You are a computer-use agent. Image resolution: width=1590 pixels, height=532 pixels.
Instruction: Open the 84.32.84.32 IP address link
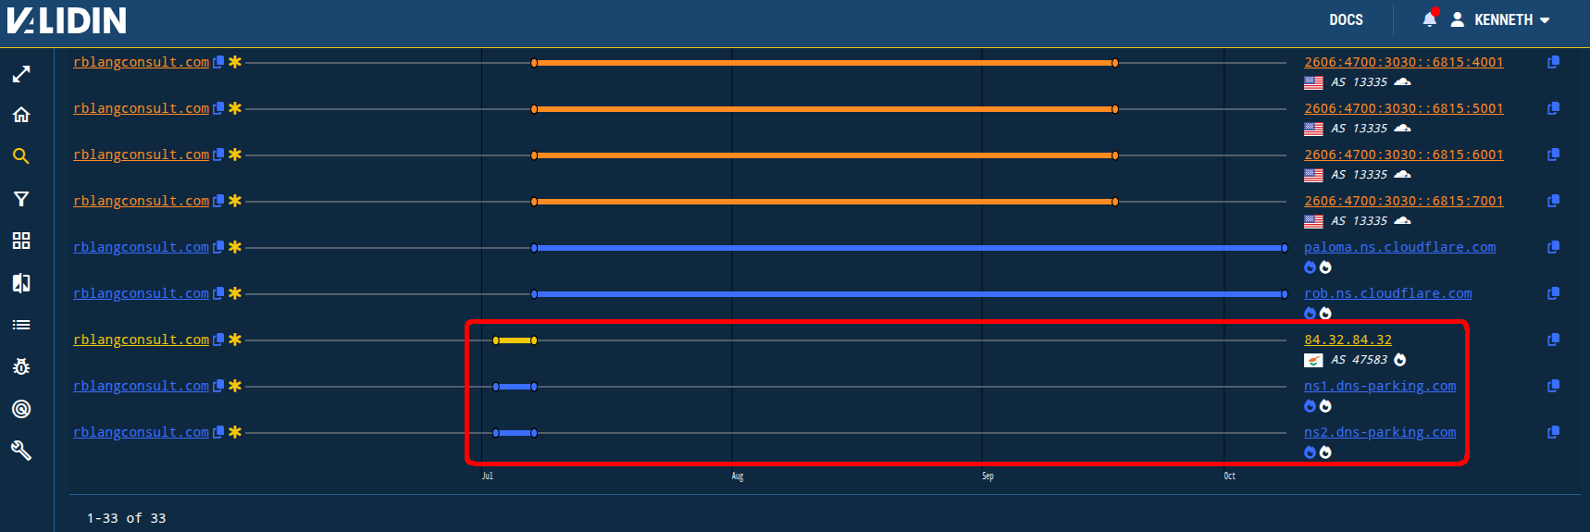click(x=1348, y=340)
